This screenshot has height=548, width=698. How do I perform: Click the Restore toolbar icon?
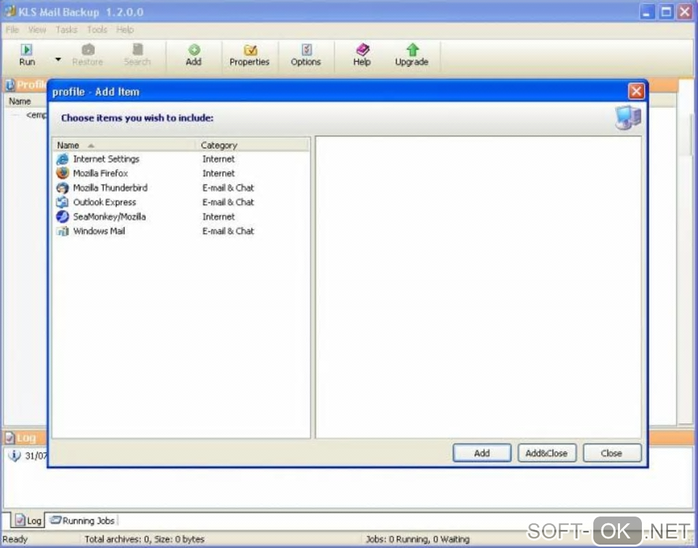pos(88,49)
